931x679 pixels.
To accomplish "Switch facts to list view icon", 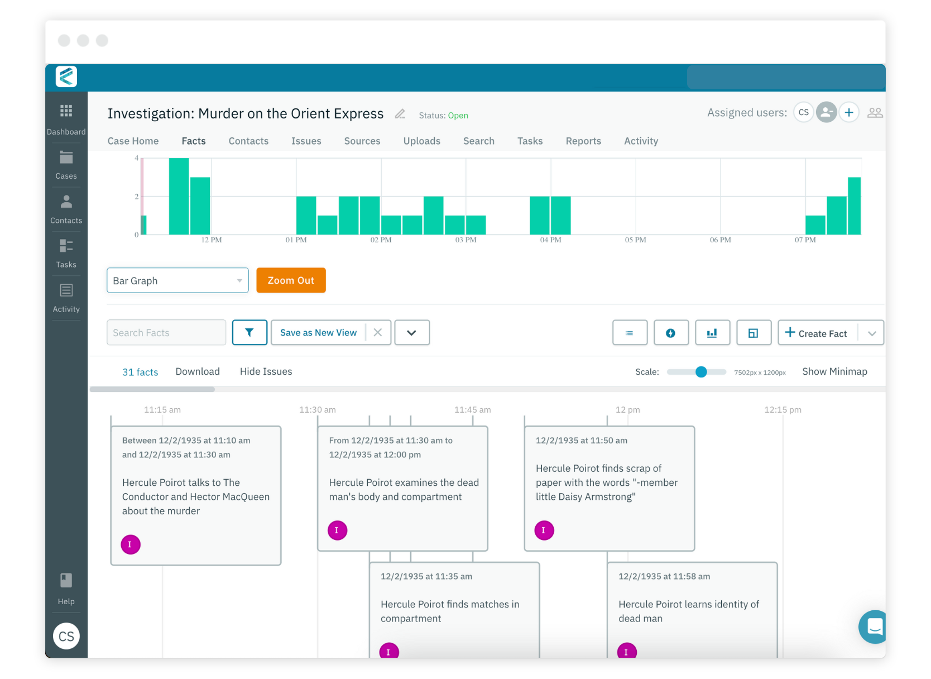I will click(x=630, y=332).
